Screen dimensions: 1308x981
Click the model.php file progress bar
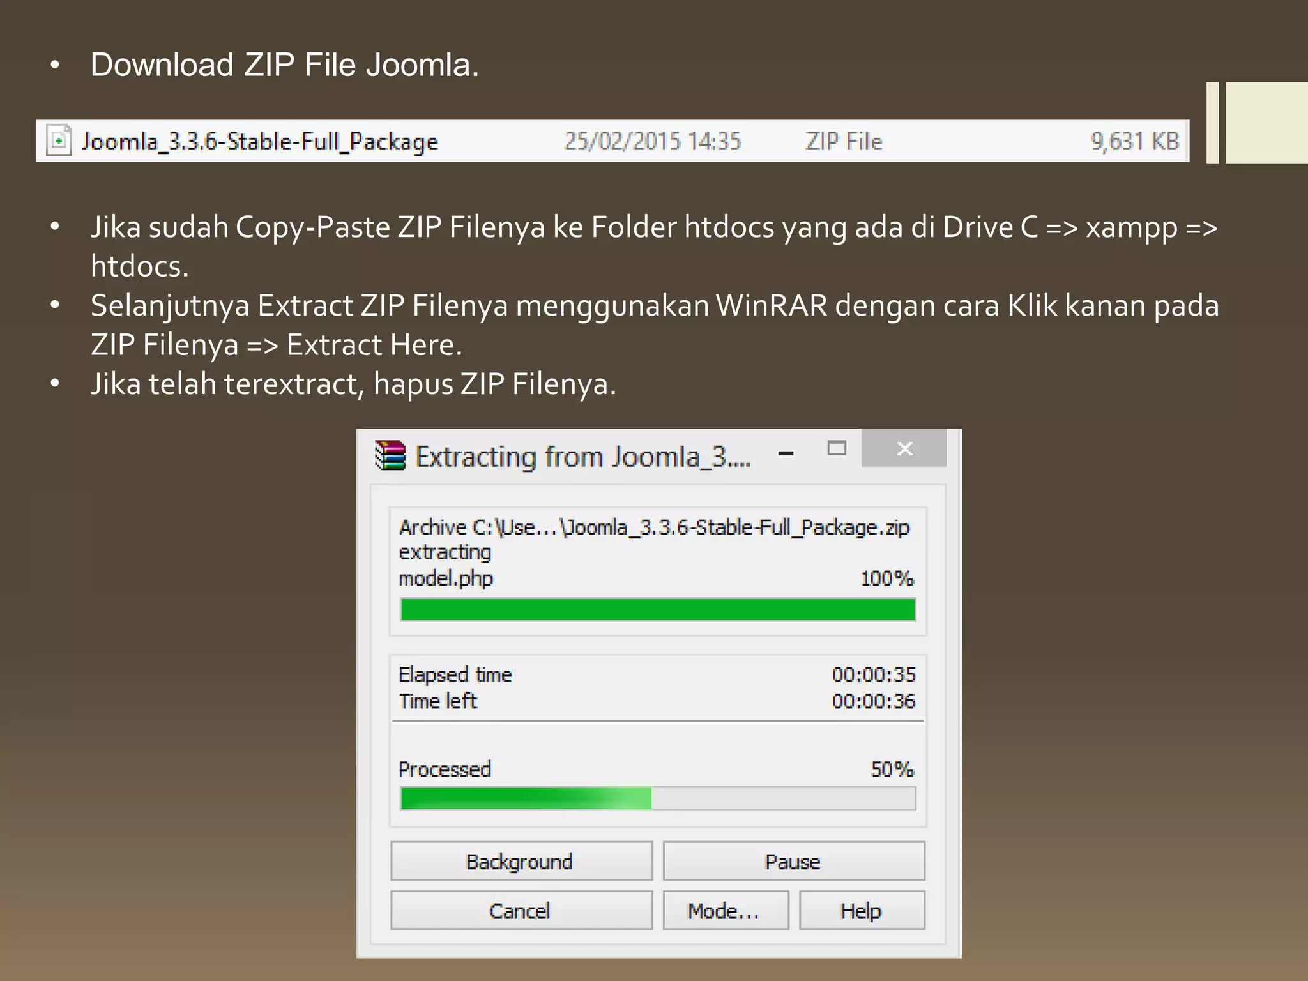658,609
